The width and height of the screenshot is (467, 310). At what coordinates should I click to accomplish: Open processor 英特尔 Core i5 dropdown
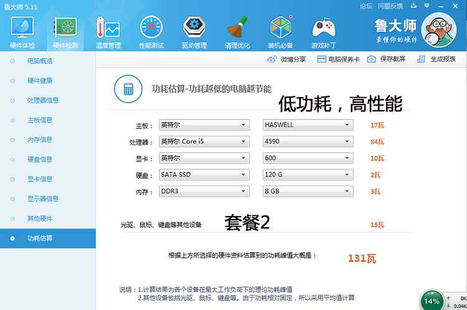(204, 141)
